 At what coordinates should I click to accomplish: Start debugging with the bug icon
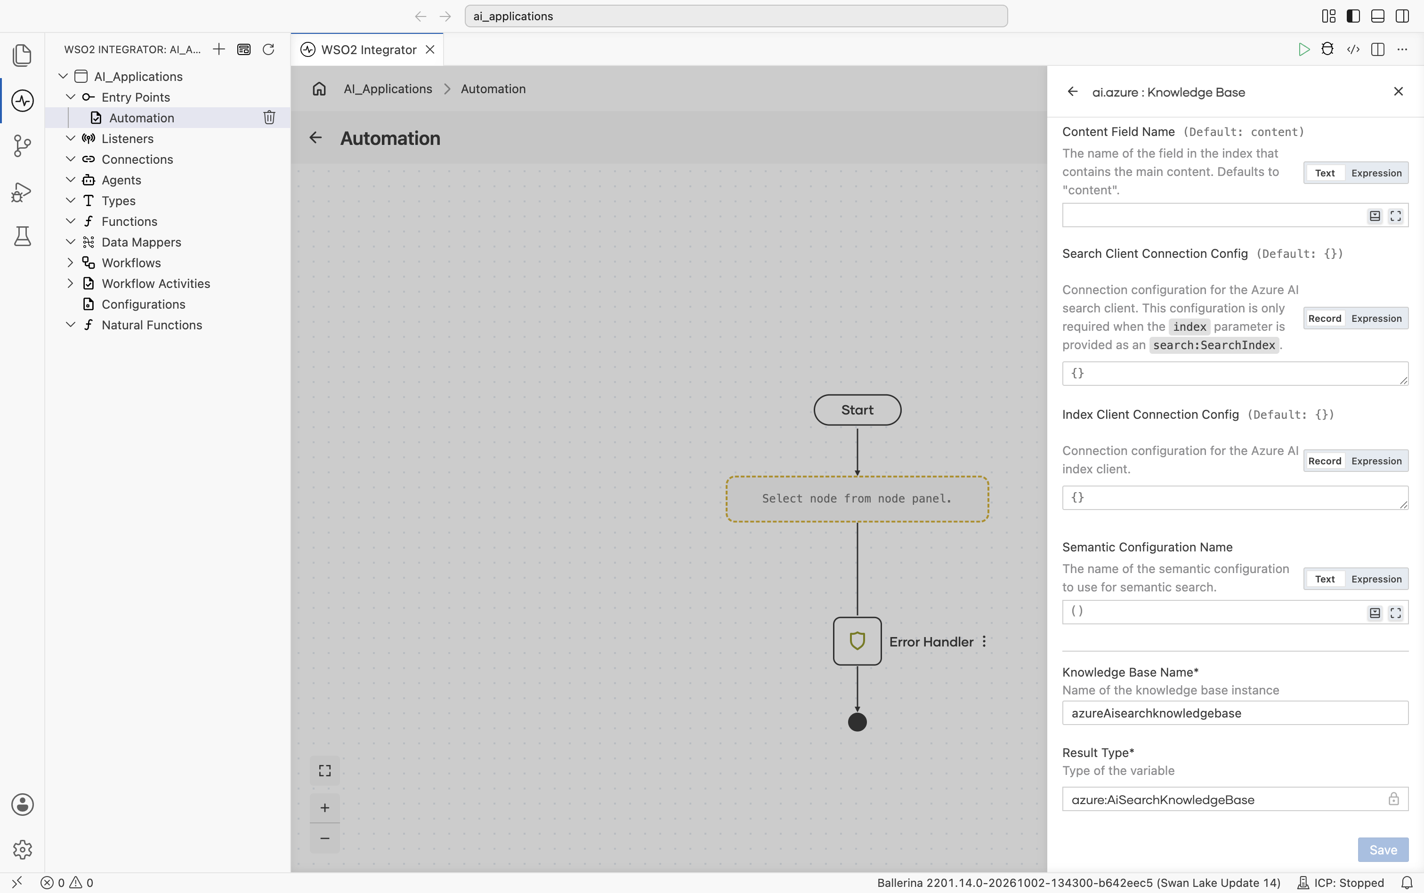coord(1327,49)
